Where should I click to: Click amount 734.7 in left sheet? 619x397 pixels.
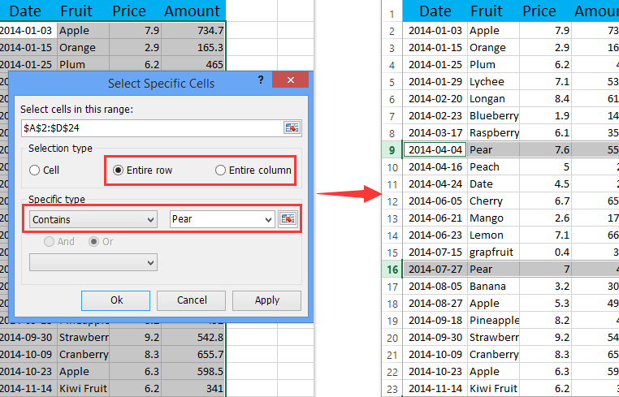193,30
